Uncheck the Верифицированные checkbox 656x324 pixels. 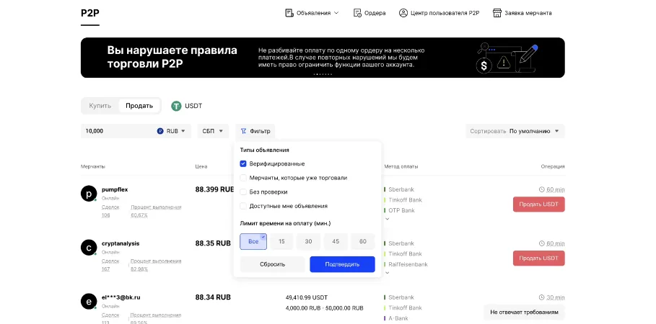[243, 163]
